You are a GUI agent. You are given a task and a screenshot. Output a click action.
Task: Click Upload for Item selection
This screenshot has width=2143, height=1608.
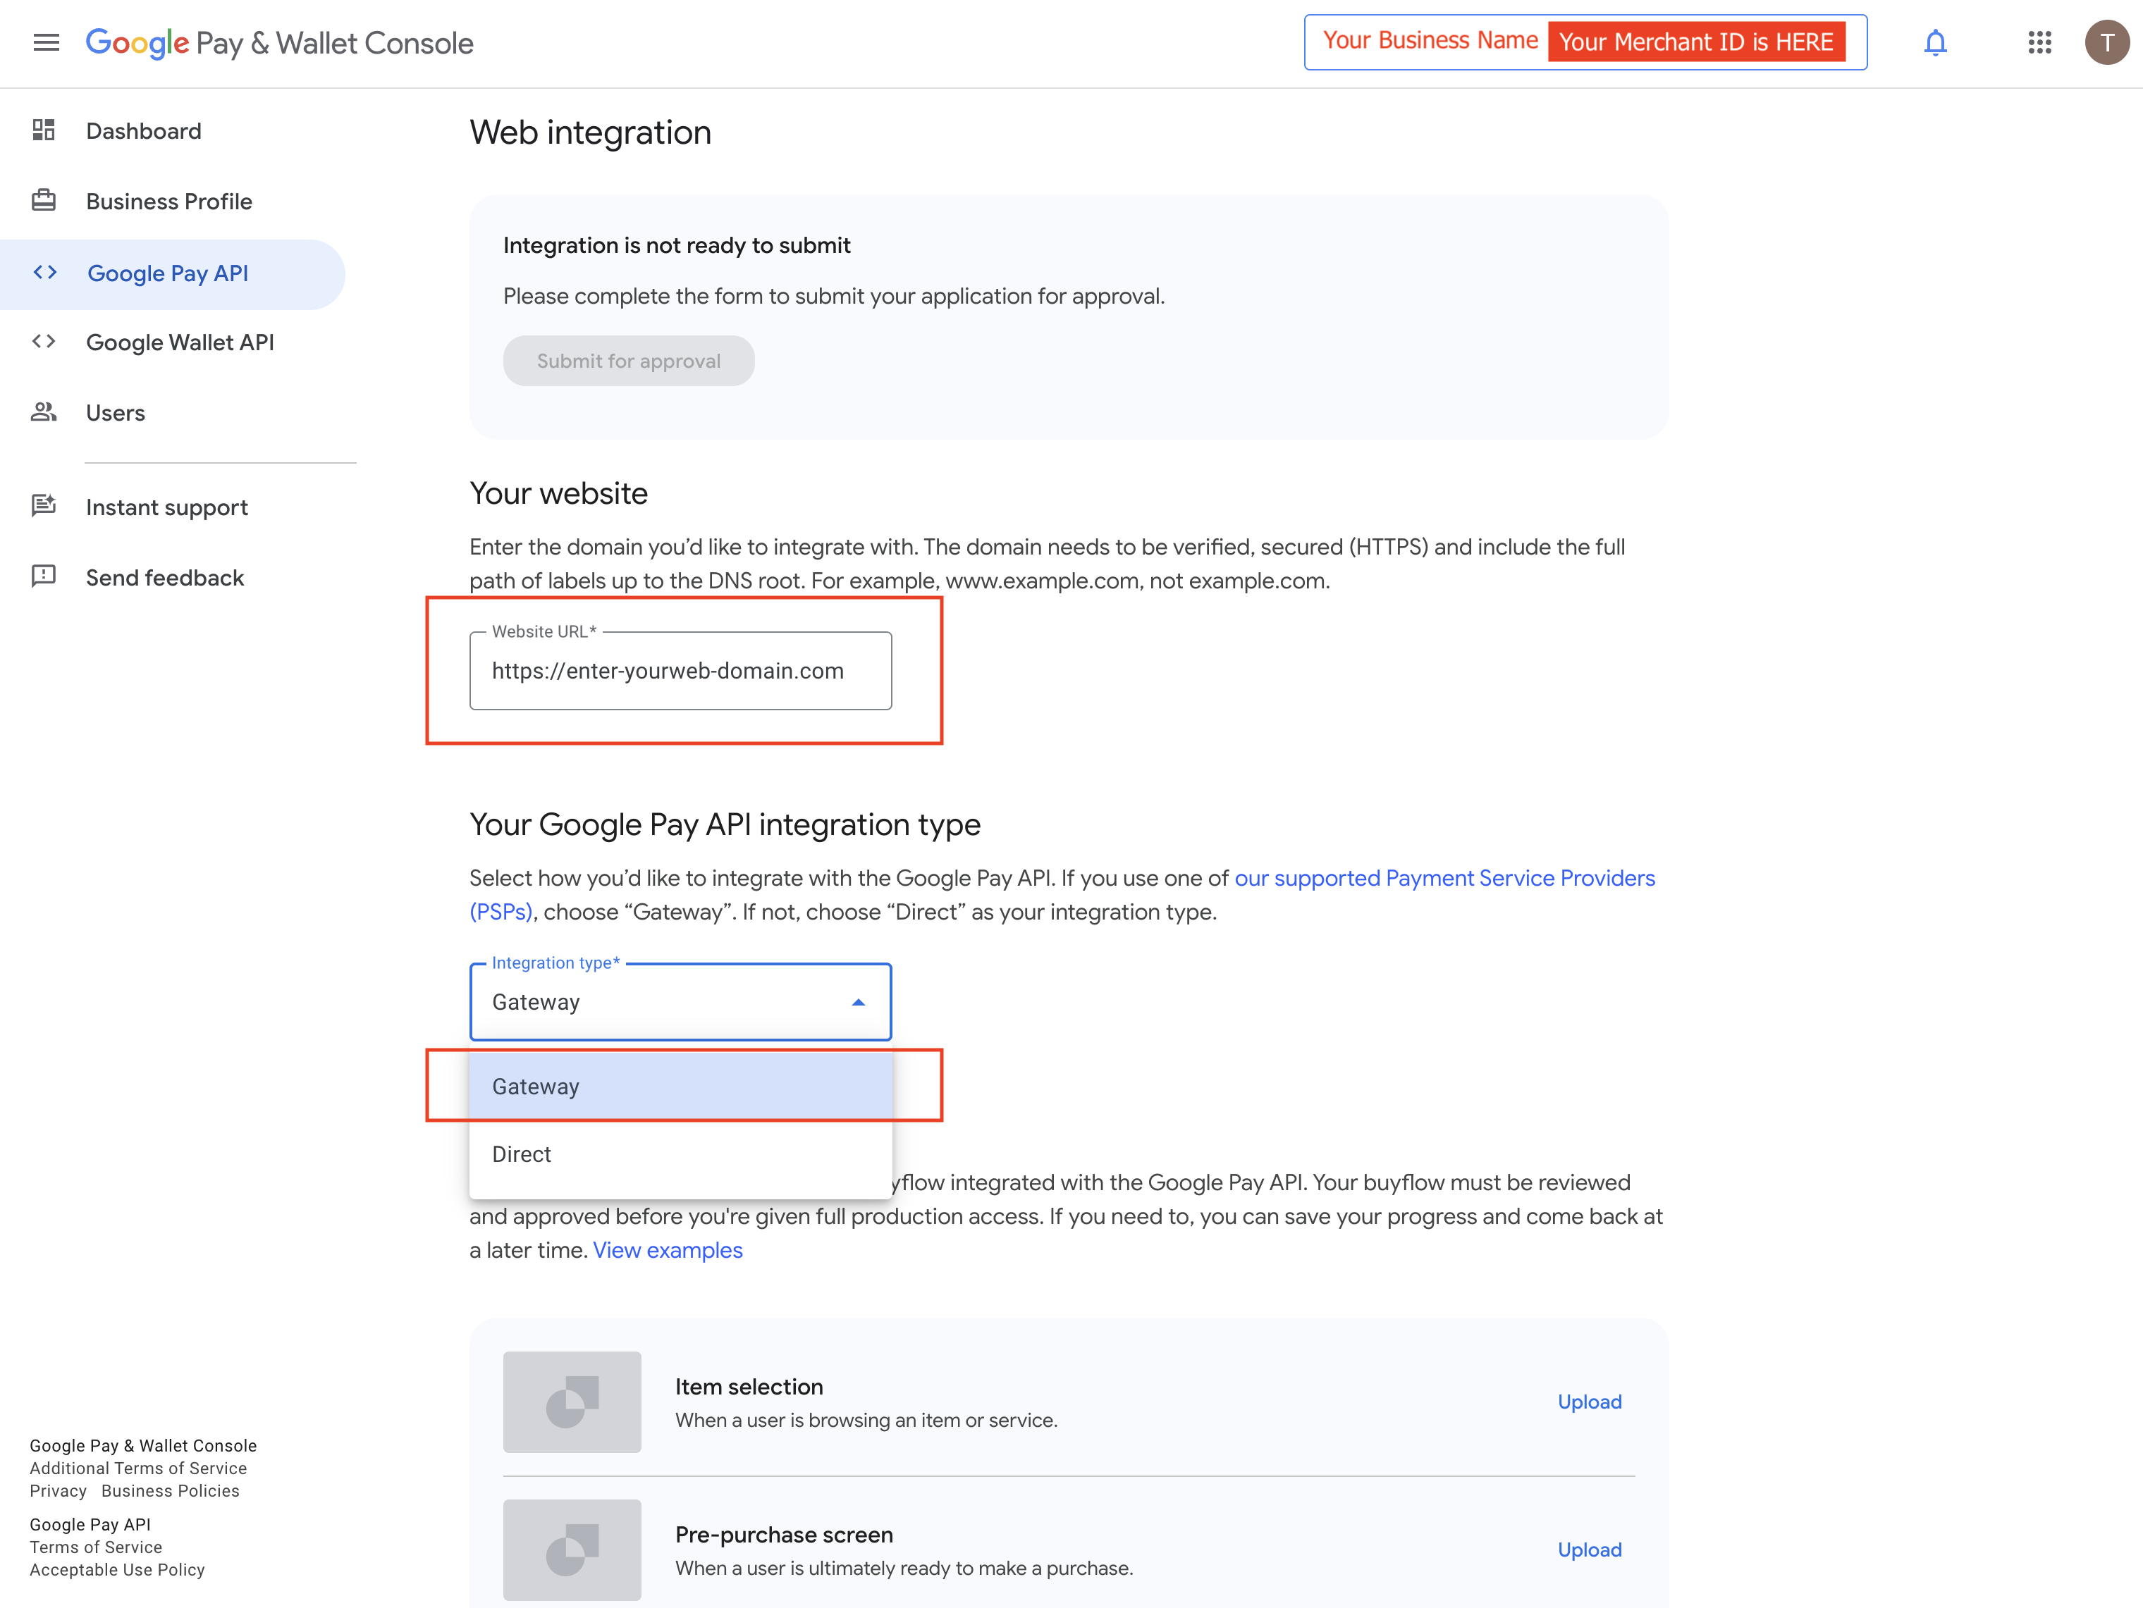[1589, 1402]
